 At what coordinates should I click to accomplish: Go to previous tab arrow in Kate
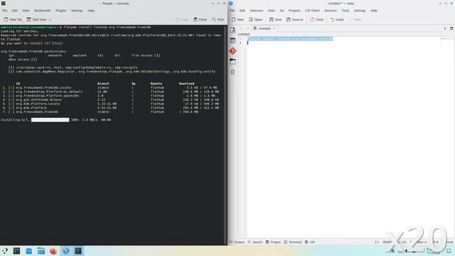click(x=241, y=28)
